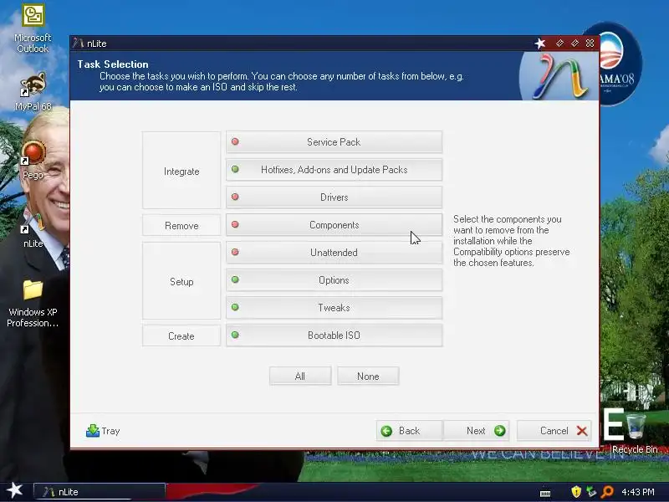The image size is (669, 502).
Task: Click the Components description text
Action: click(x=511, y=241)
